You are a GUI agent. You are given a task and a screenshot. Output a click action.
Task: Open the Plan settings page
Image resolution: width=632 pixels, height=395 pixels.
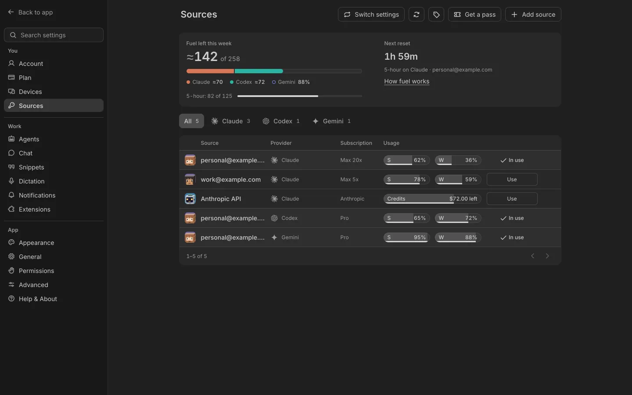pos(54,78)
